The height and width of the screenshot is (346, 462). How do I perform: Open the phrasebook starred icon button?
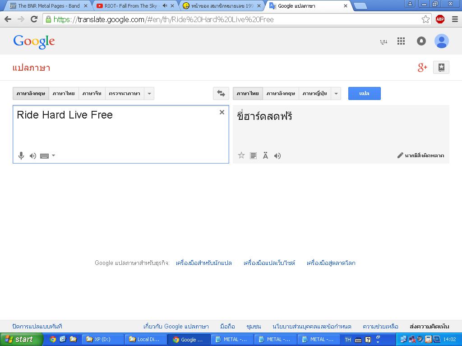point(441,68)
